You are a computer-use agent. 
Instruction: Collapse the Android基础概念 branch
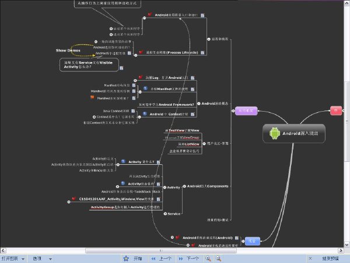(199, 103)
